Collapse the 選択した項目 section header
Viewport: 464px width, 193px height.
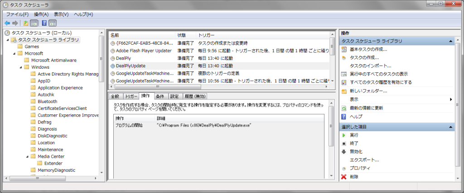tap(451, 127)
